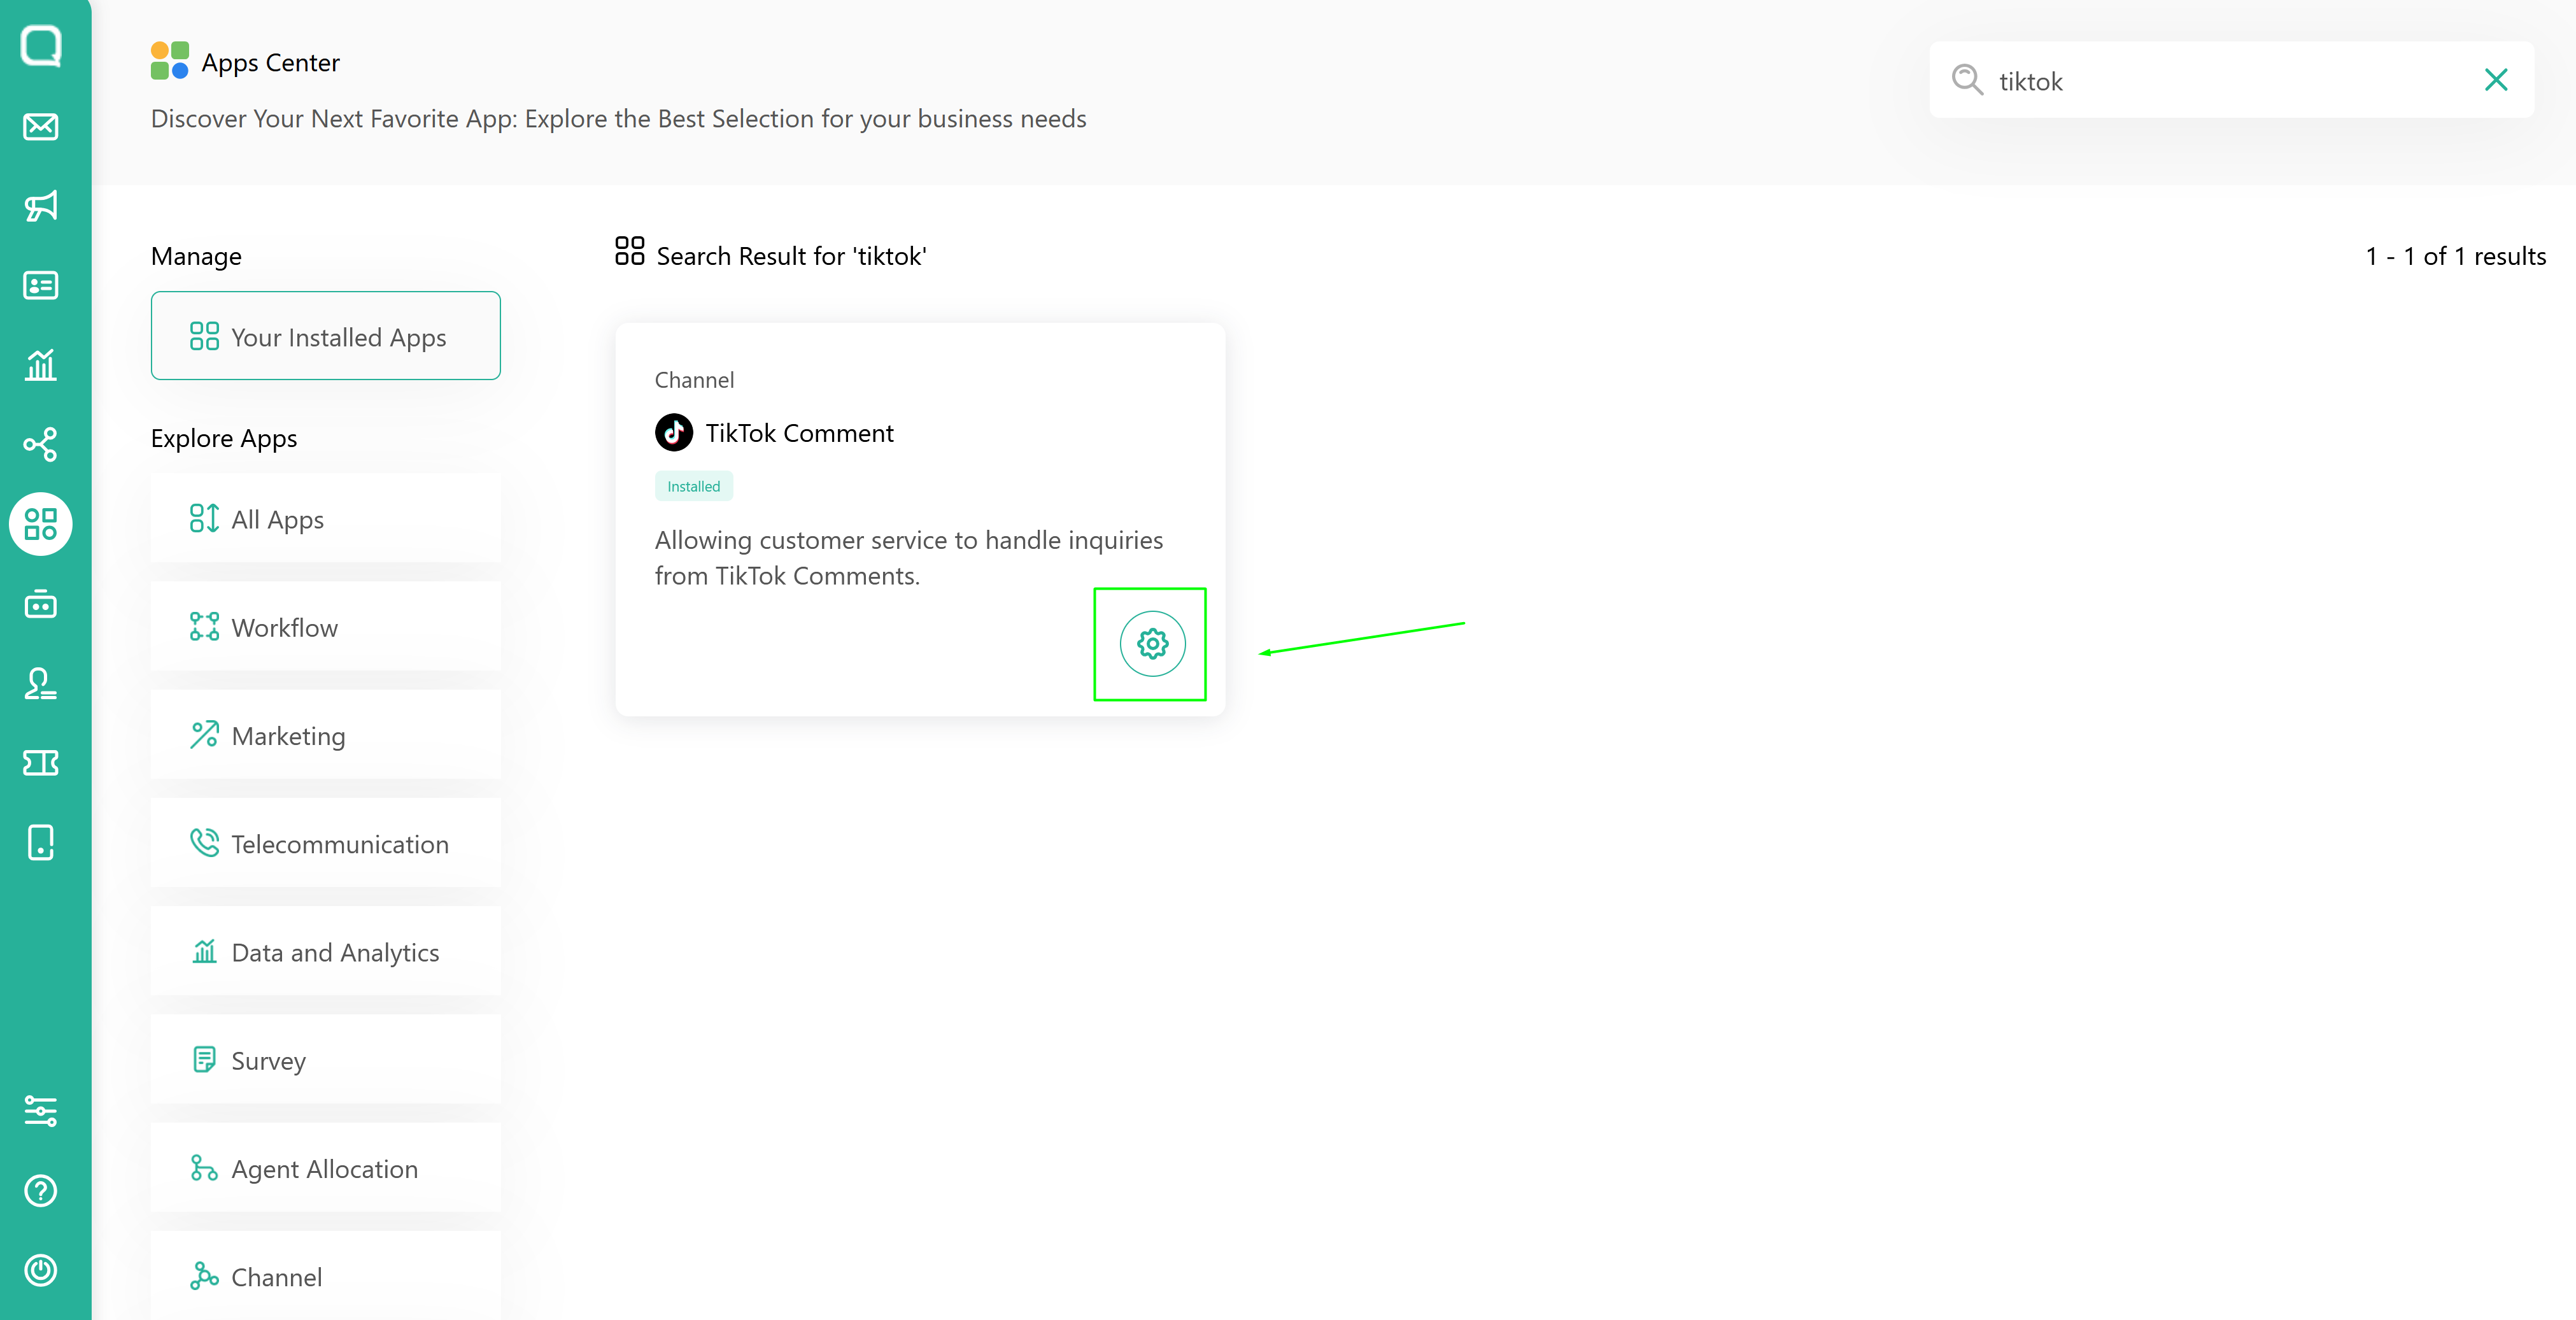Viewport: 2576px width, 1320px height.
Task: Select the Agent Allocation category
Action: click(x=326, y=1168)
